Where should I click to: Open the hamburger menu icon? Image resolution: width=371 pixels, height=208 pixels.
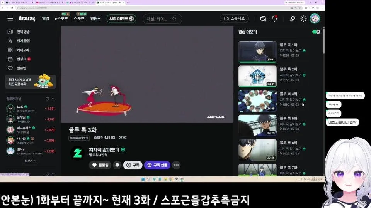tap(10, 18)
